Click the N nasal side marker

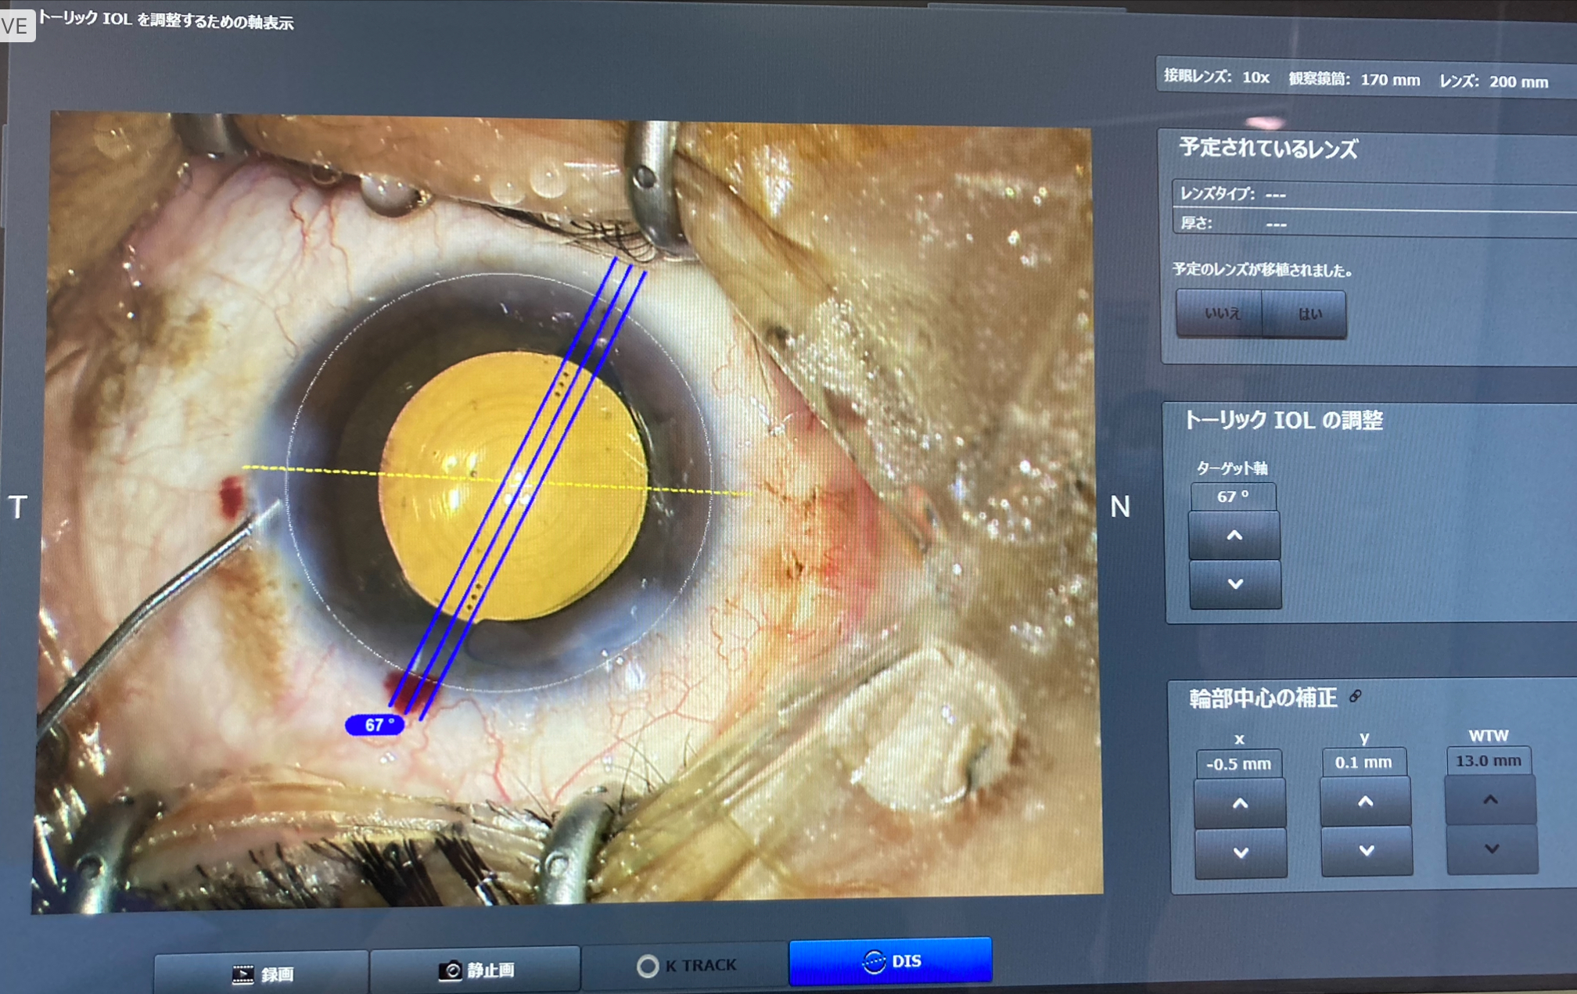pos(1120,507)
